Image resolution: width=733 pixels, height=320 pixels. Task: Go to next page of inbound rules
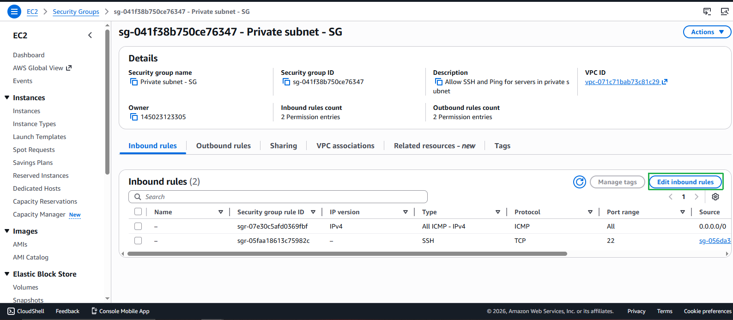[x=697, y=197]
